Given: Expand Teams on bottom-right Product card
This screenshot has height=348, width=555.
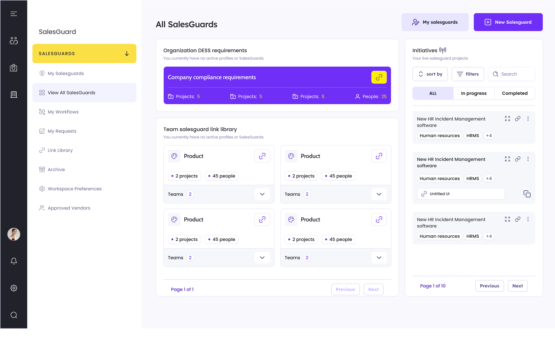Looking at the screenshot, I should click(x=379, y=258).
